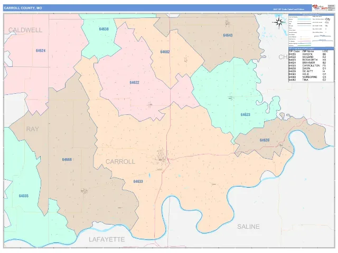Click the DE WITT row in ZIP index
The image size is (338, 253).
[x=307, y=71]
